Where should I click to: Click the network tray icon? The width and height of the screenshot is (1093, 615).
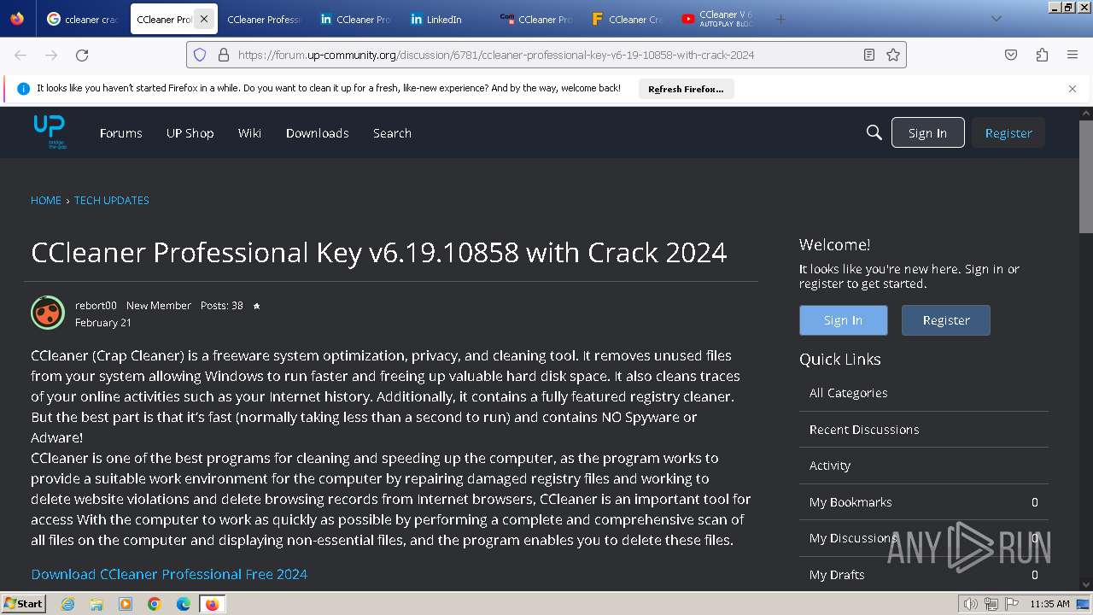pos(991,604)
